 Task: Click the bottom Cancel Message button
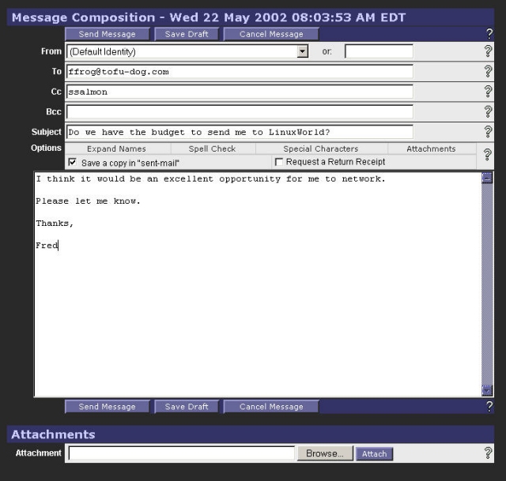point(271,407)
